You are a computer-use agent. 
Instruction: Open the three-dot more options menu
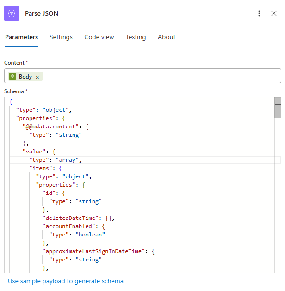pyautogui.click(x=259, y=13)
